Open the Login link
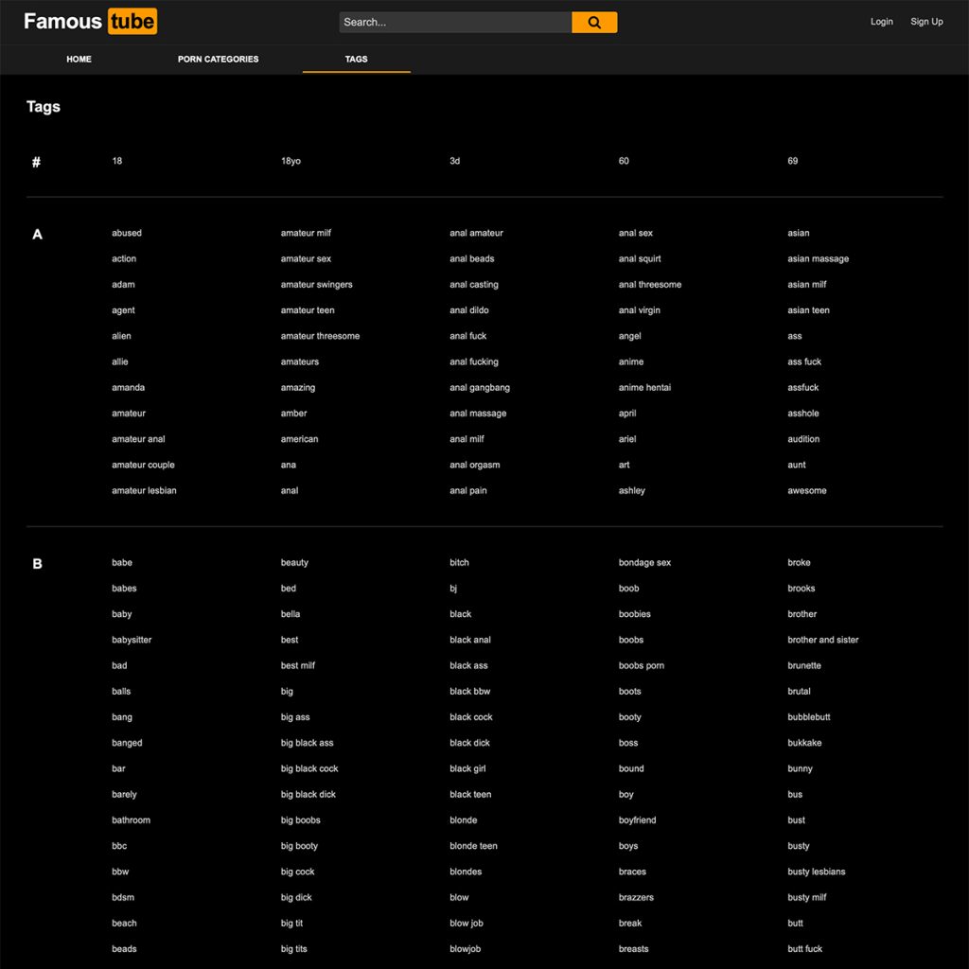The image size is (969, 969). coord(881,22)
